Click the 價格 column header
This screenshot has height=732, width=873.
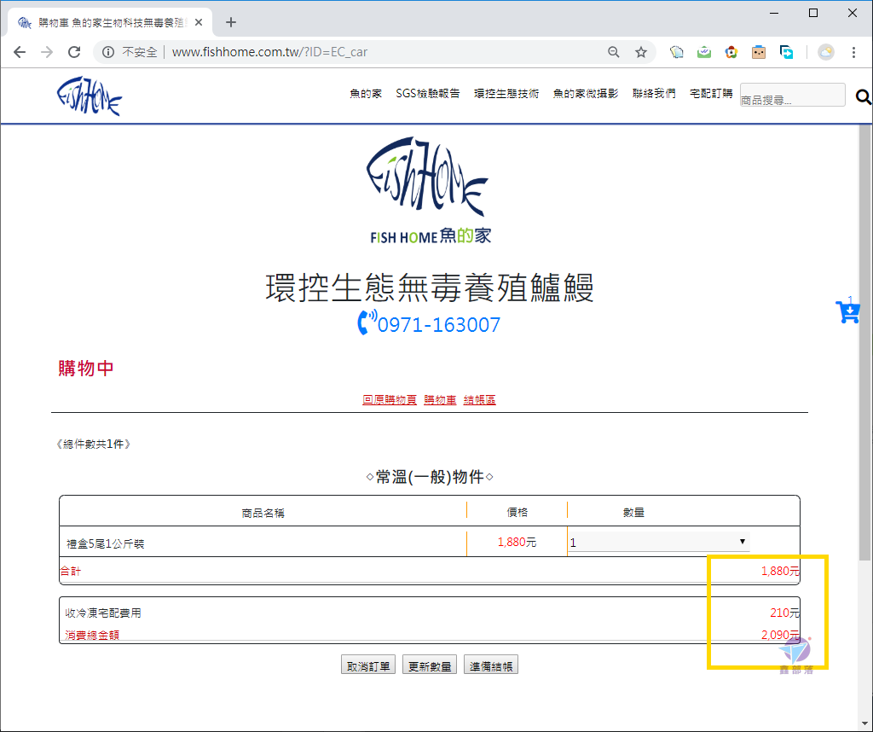(x=517, y=513)
